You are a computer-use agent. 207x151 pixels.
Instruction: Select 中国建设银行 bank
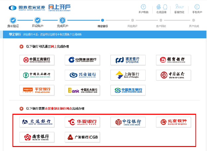click(x=82, y=60)
